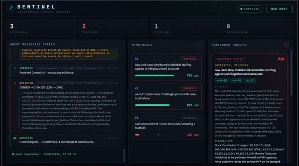The height and width of the screenshot is (166, 299).
Task: Click the COMPLETE status pill
Action: pyautogui.click(x=250, y=9)
